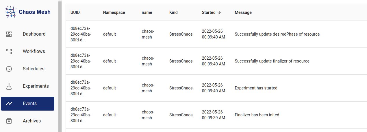Screen dimensions: 367x132
Task: Click the Schedules clock icon
Action: [x=9, y=69]
